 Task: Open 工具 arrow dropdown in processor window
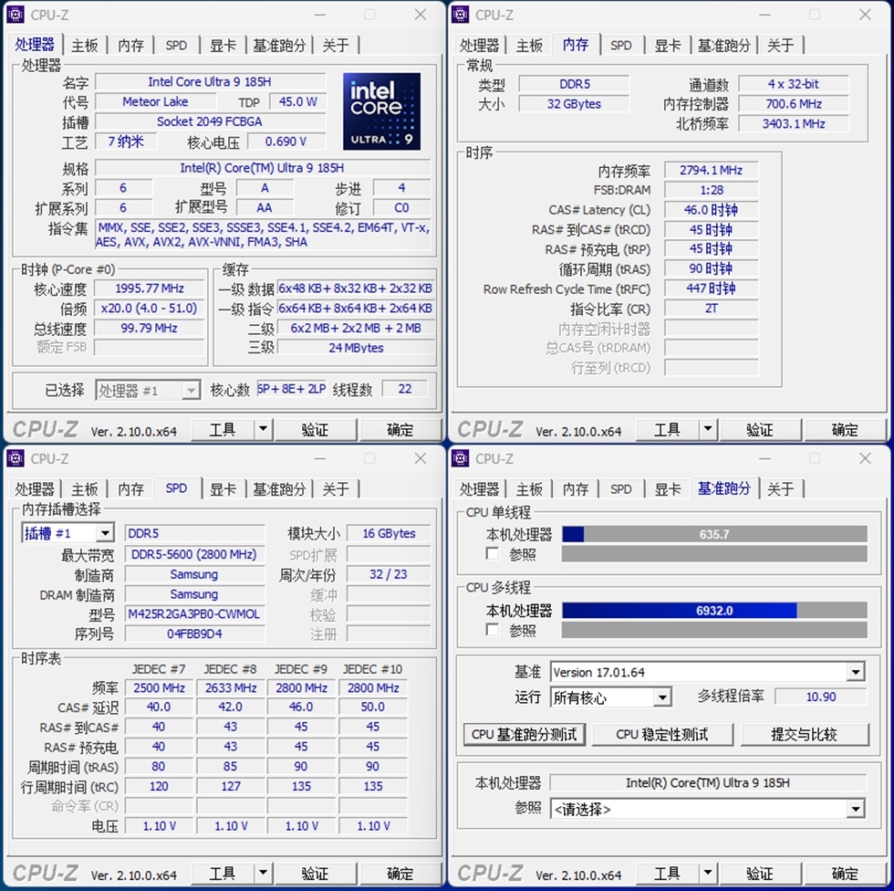(263, 429)
